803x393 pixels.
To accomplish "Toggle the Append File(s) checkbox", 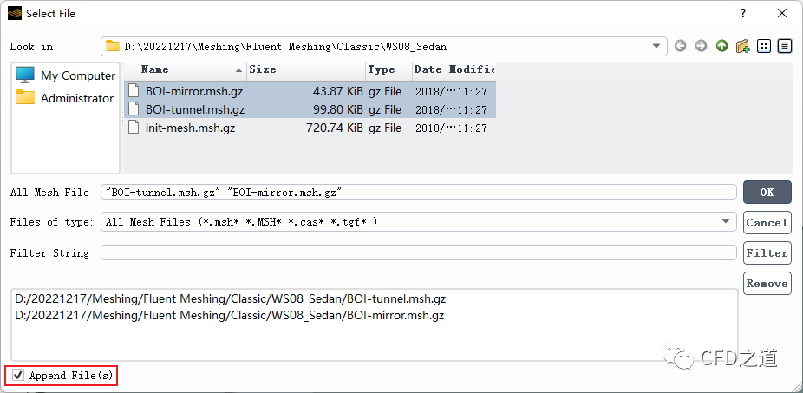I will coord(19,376).
